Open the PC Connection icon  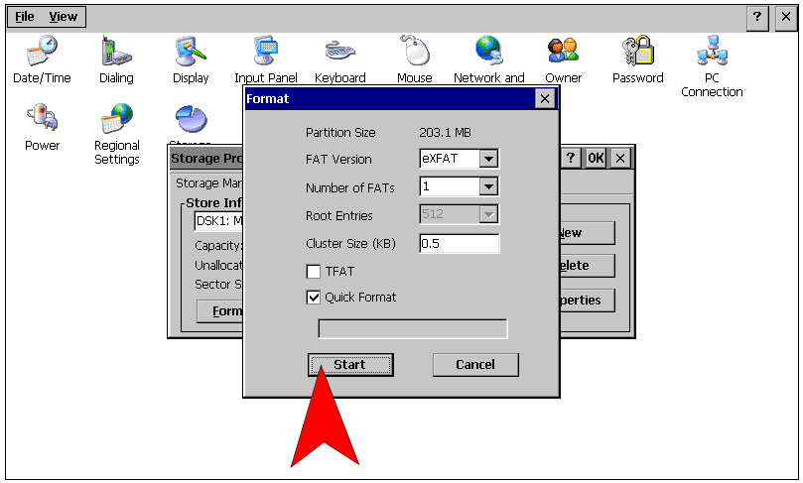[712, 52]
